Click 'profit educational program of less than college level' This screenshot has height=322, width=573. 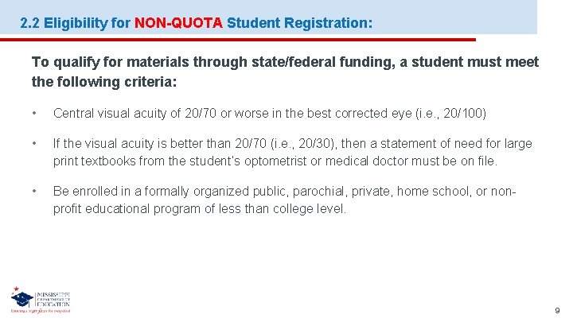[200, 209]
